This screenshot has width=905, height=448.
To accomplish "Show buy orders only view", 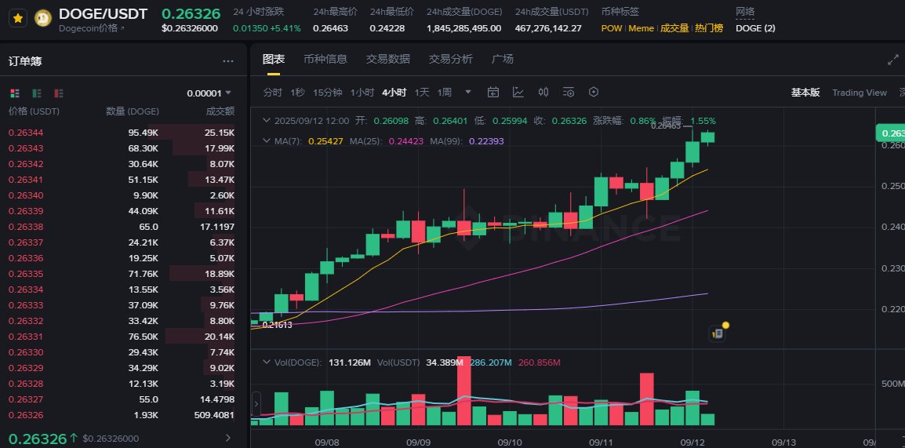I will 37,93.
